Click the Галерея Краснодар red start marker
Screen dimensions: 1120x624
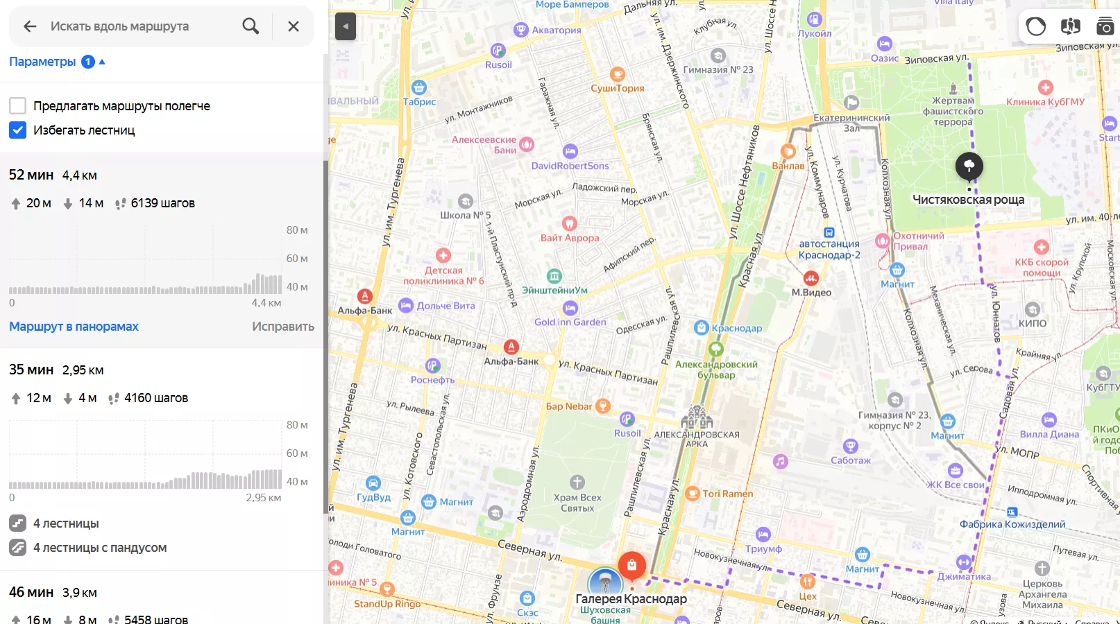[631, 565]
